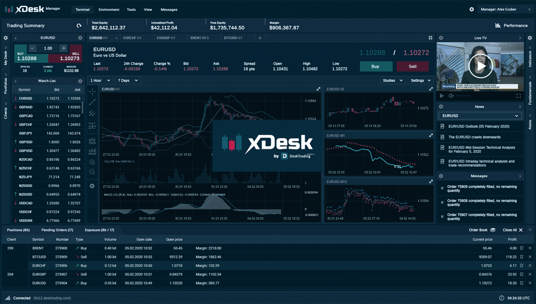Viewport: 536px width, 304px height.
Task: Click the green Buy button on chart header
Action: [x=375, y=66]
